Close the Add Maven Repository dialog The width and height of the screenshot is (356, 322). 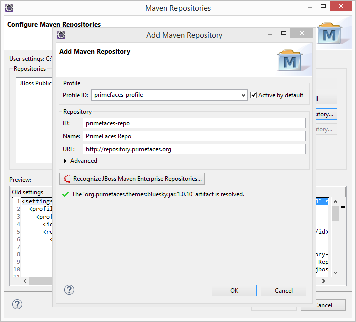(302, 33)
